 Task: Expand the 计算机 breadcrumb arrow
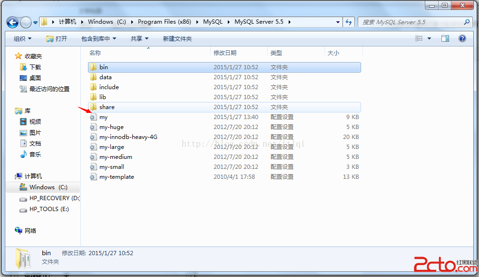point(82,22)
